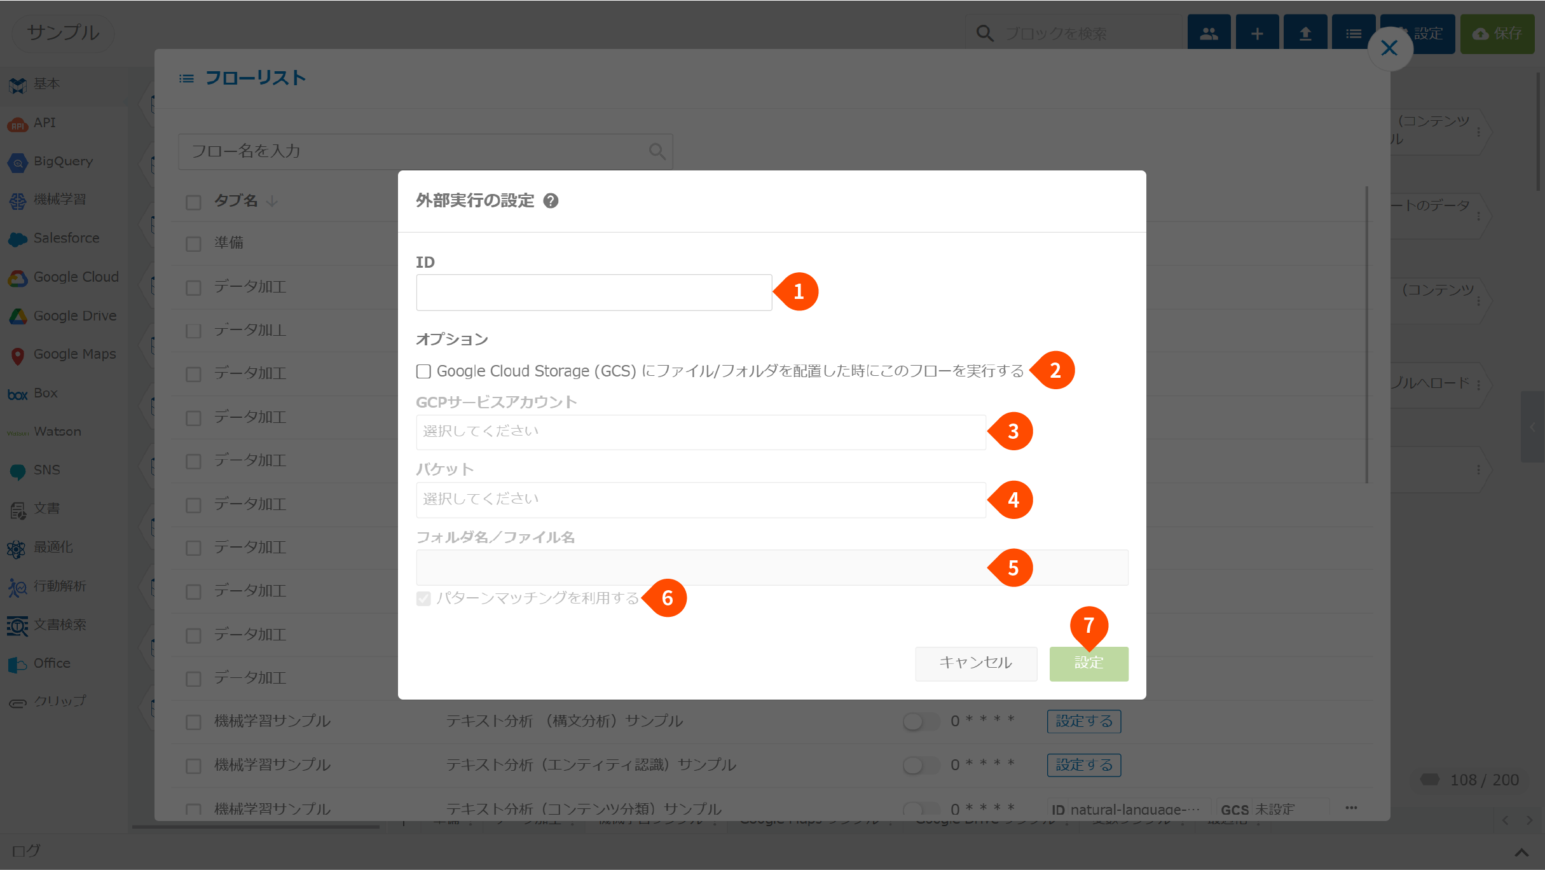
Task: Click the flow name search magnifier icon
Action: pos(657,151)
